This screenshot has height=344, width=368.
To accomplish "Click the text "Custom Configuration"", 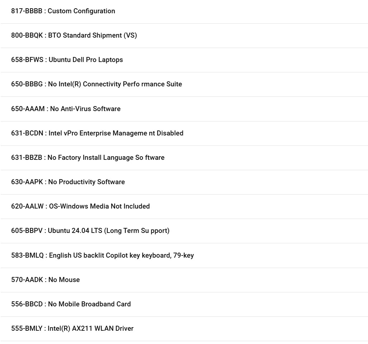I will [81, 11].
